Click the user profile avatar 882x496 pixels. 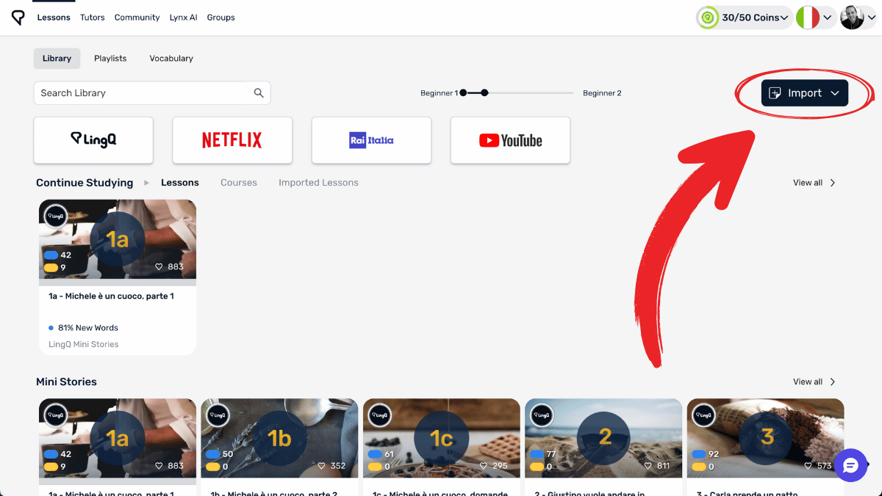pos(852,18)
